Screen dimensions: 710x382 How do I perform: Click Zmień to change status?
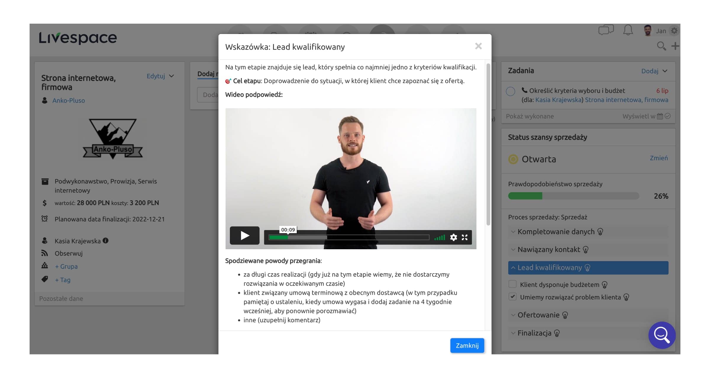point(659,158)
